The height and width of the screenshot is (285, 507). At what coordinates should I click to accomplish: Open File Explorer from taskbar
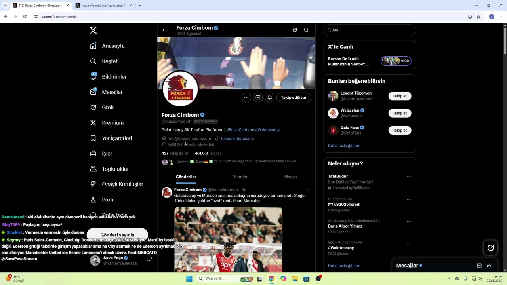295,279
